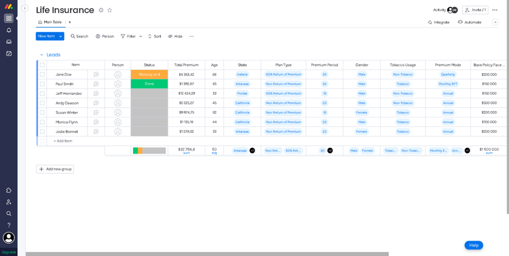Open conversation for Jeff Hernandez
Image resolution: width=509 pixels, height=256 pixels.
click(x=96, y=94)
